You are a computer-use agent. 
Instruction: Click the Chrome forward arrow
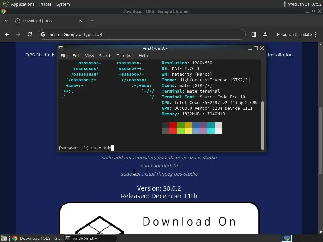[x=18, y=34]
